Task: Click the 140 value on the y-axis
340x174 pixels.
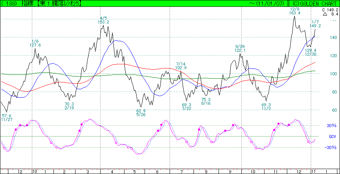Action: [333, 37]
